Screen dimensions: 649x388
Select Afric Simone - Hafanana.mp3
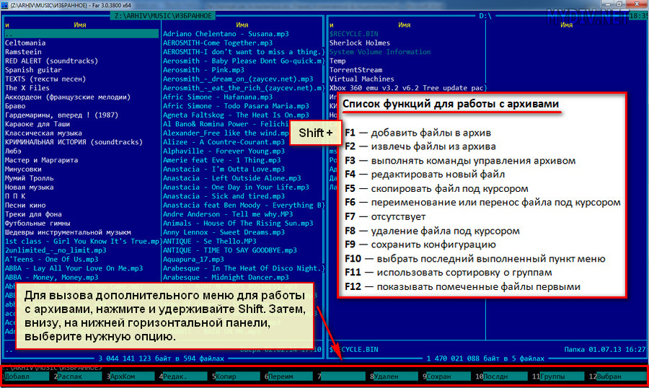[x=218, y=97]
